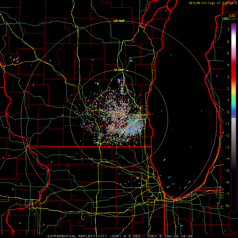Click the 5 JAN 26 16:06 timestamp

176,236
